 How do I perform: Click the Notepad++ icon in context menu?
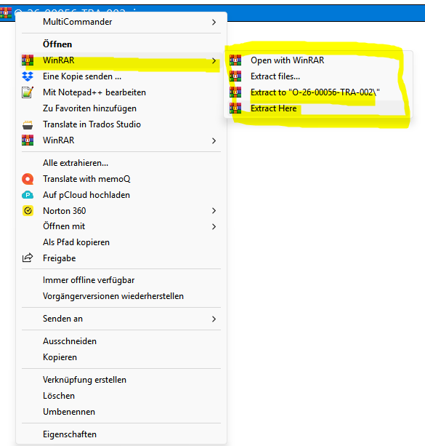pos(28,92)
